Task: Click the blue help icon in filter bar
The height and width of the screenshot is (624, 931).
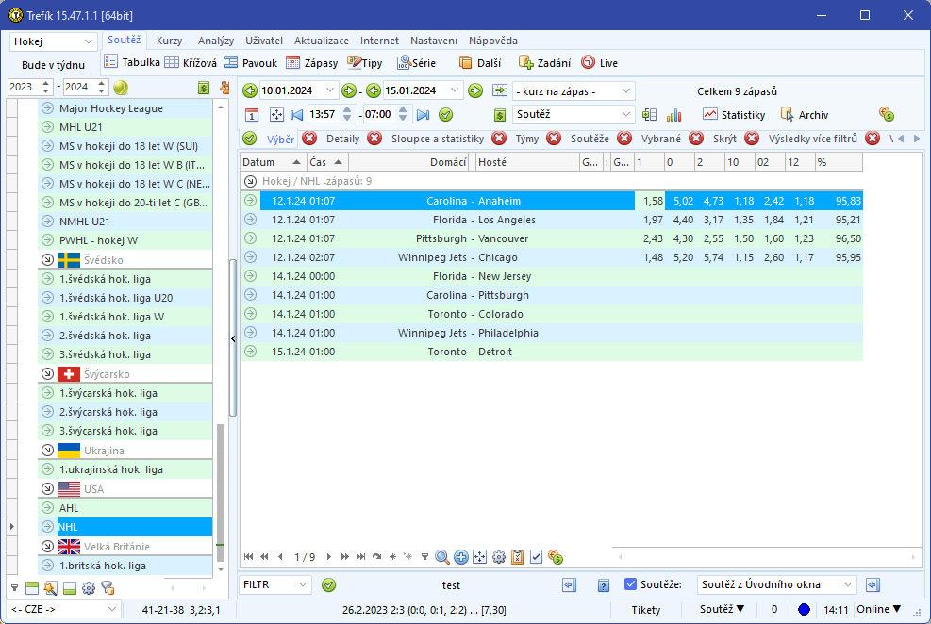Action: pos(604,585)
